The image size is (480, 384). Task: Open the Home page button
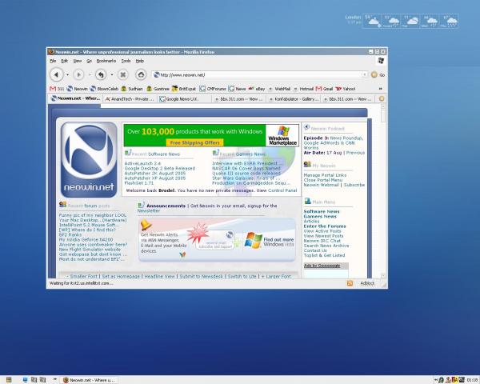coord(141,74)
